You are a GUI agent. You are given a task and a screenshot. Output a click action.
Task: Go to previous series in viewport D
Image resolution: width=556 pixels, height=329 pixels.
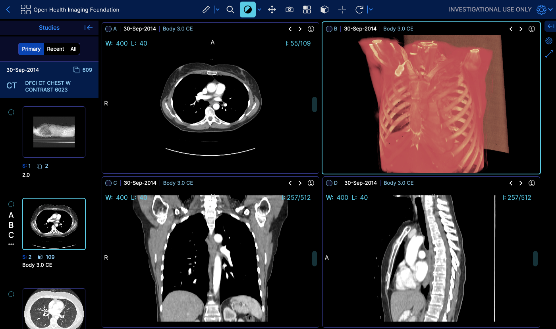(x=511, y=183)
